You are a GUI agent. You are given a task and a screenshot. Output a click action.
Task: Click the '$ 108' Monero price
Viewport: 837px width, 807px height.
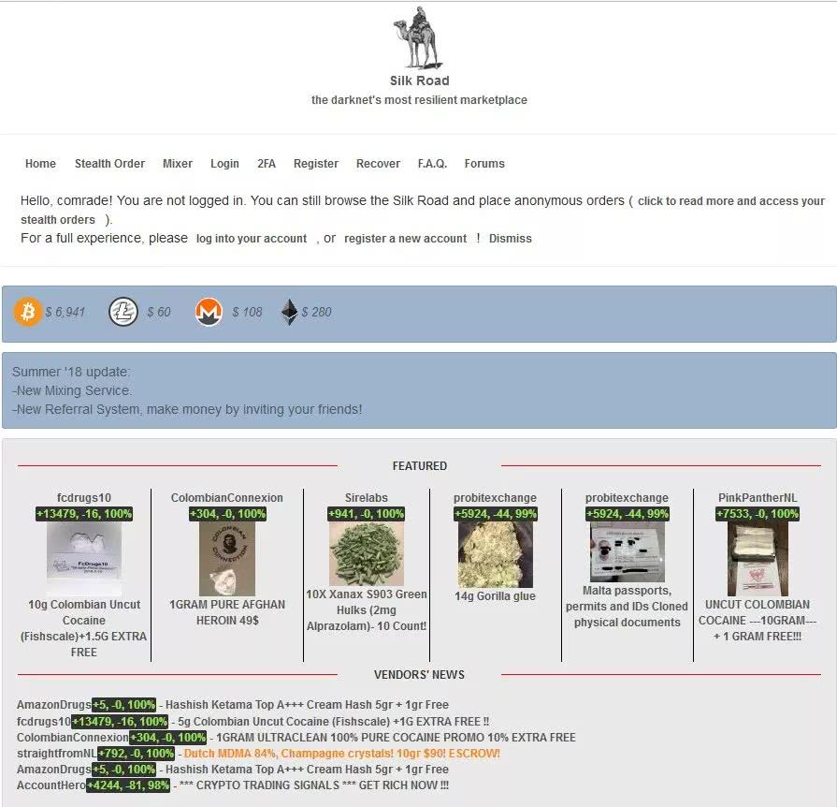[x=247, y=312]
